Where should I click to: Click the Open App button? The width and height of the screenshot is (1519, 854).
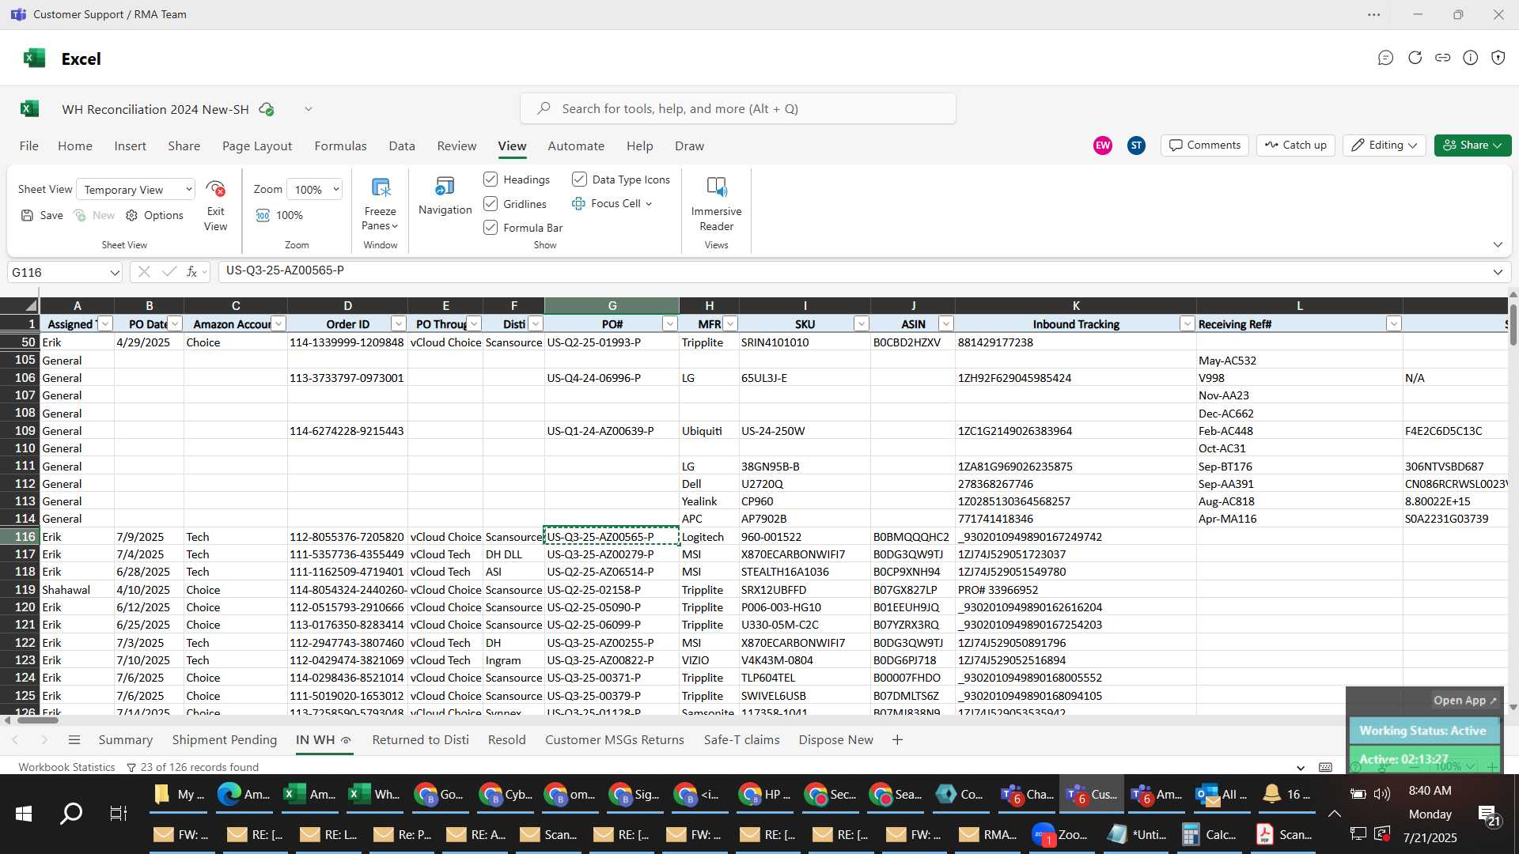(1465, 701)
